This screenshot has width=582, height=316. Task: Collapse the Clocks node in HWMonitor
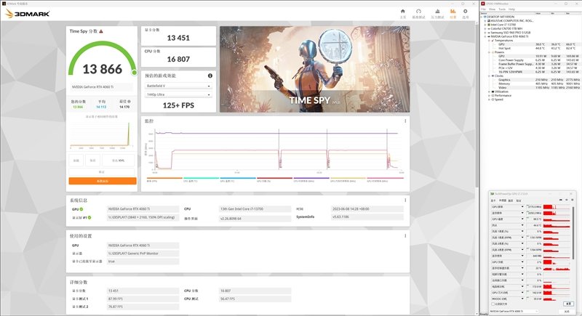pyautogui.click(x=489, y=76)
